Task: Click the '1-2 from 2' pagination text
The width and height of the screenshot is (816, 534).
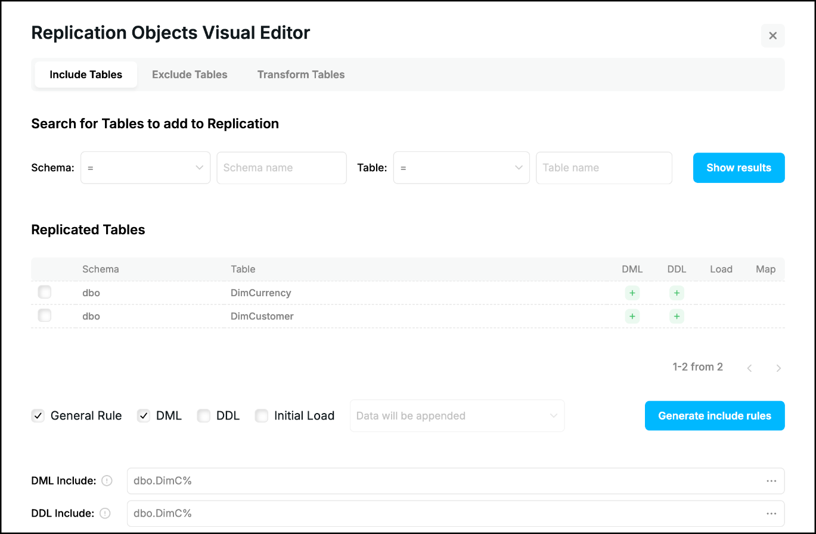Action: (698, 367)
